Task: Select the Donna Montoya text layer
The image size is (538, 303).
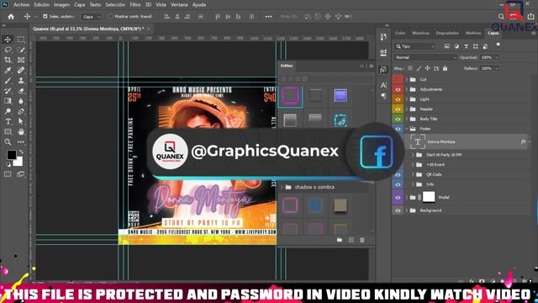Action: pos(467,142)
